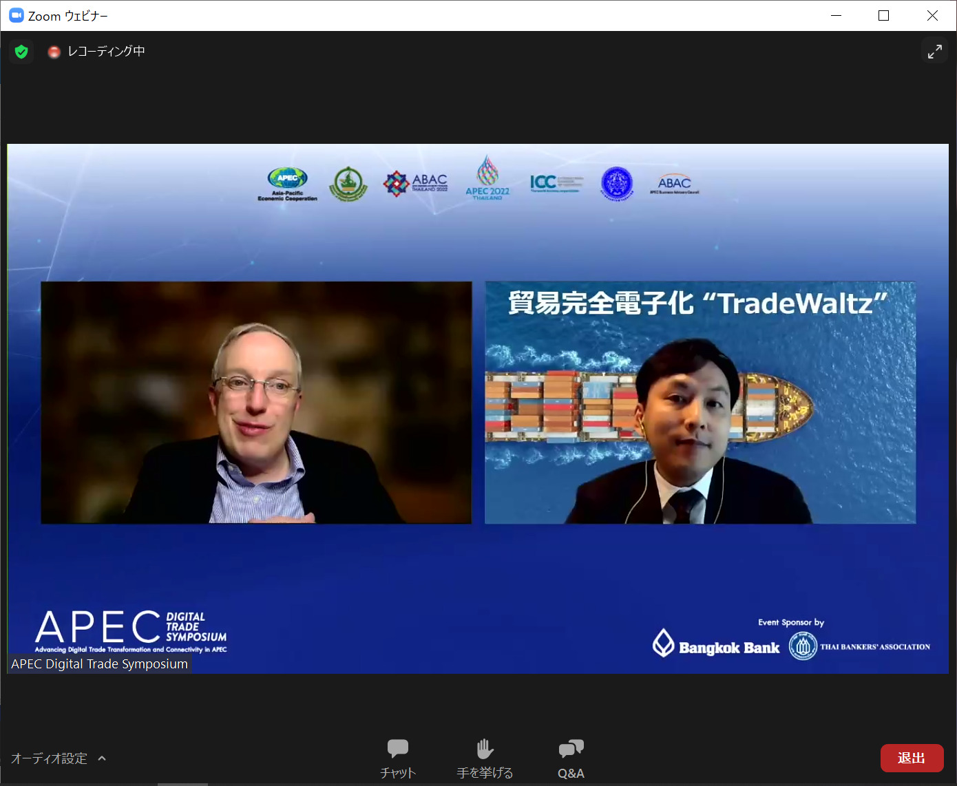
Task: Leave the webinar with the red 退出 button
Action: coord(912,758)
